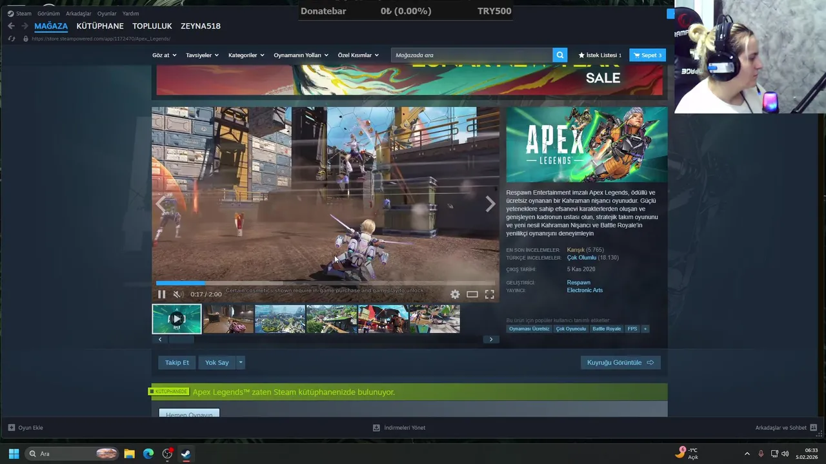Click Kuyruğu Görüntüle button
Screen dimensions: 826x464
pyautogui.click(x=620, y=362)
